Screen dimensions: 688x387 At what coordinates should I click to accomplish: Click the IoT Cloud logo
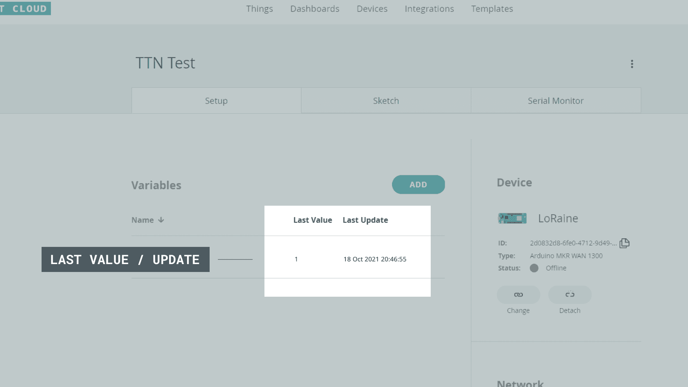tap(25, 8)
